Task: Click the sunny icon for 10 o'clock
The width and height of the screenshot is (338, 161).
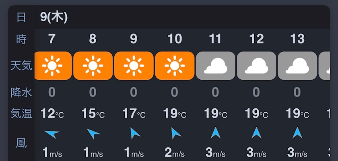Action: (175, 66)
